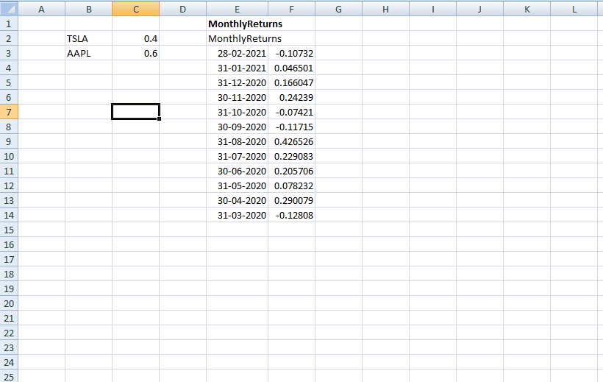Viewport: 603px width, 382px height.
Task: Click the date cell 31-10-2020
Action: (x=238, y=112)
